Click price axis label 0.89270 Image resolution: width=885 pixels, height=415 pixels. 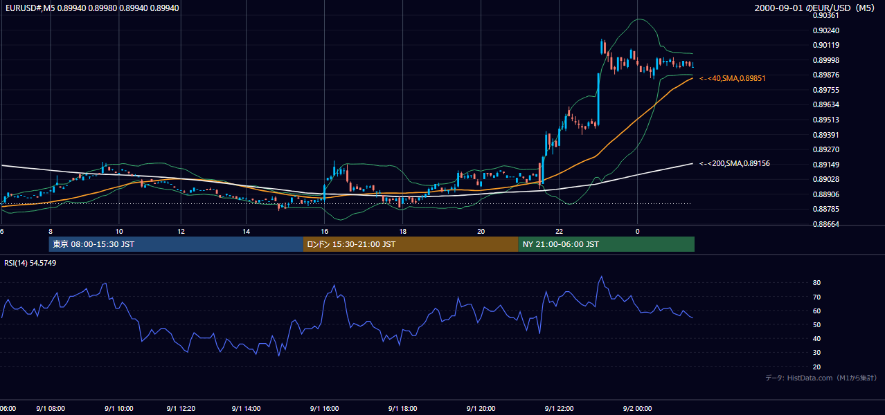pyautogui.click(x=825, y=149)
